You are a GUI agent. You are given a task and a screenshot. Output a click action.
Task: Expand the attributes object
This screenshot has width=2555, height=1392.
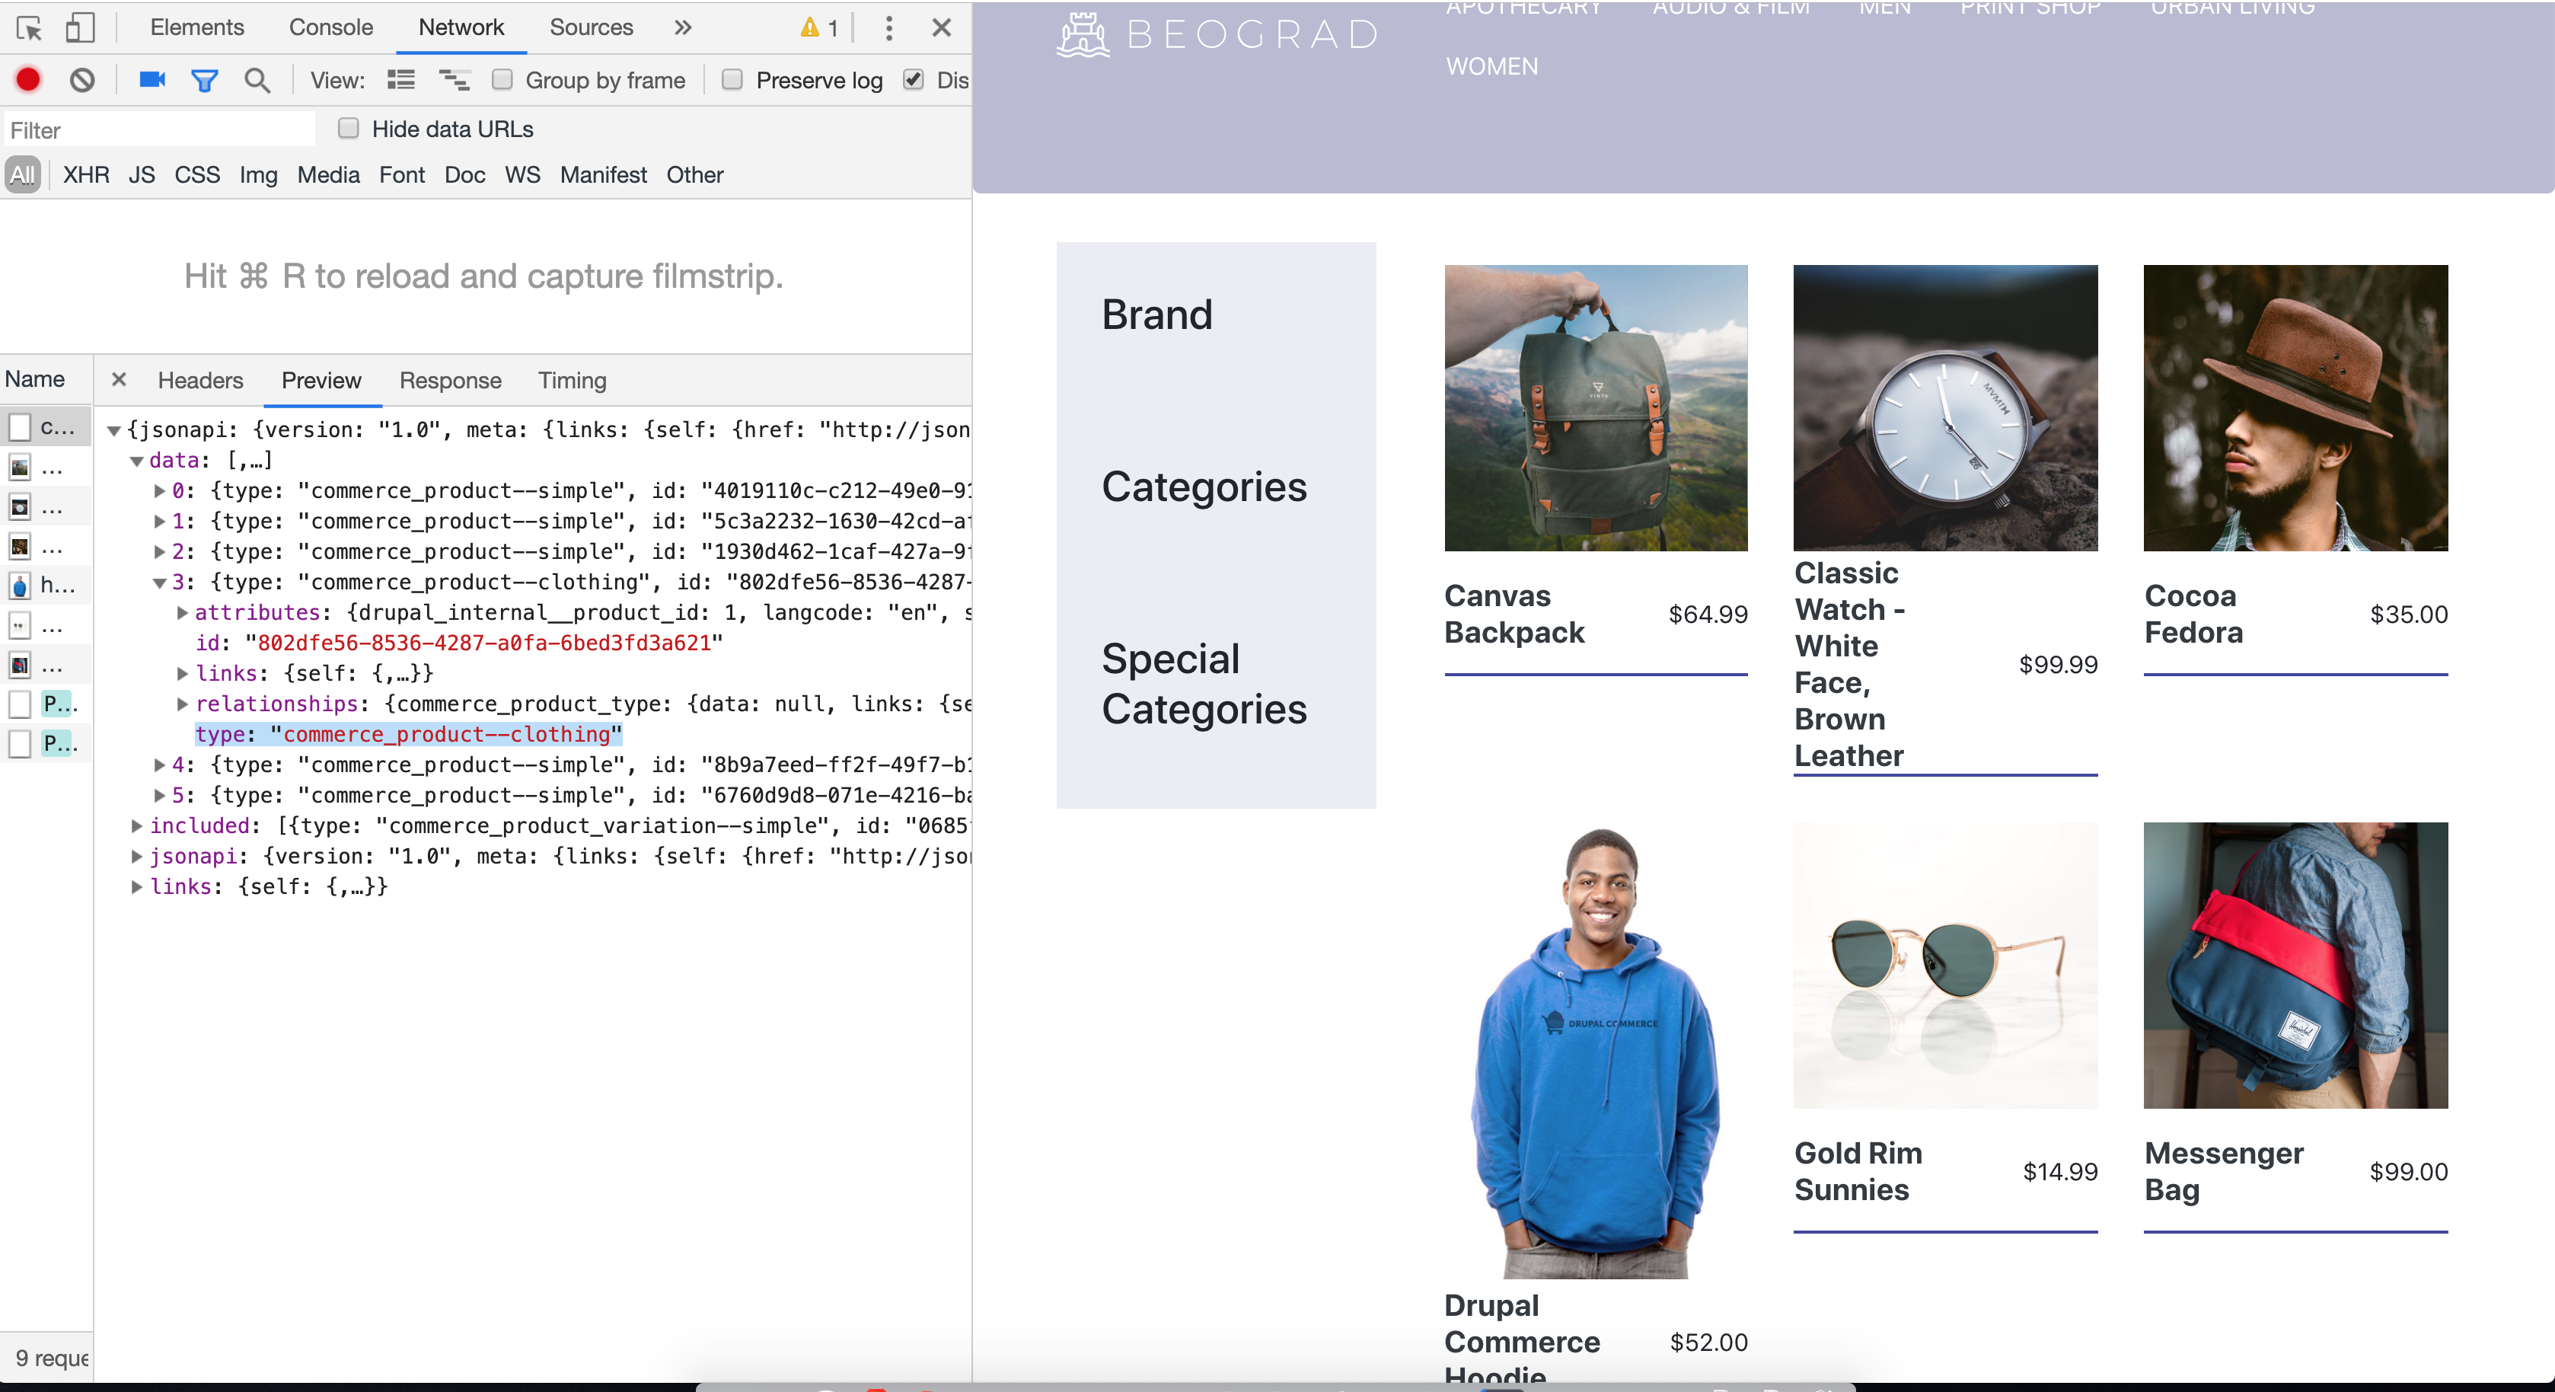[x=183, y=613]
